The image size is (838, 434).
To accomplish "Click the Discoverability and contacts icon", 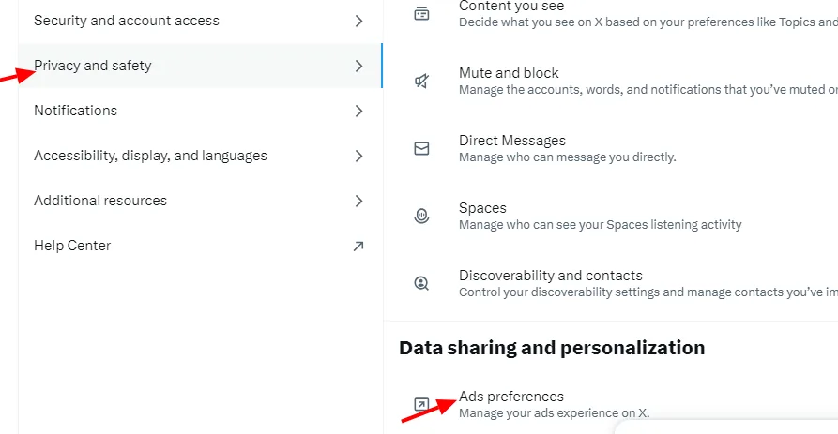I will pyautogui.click(x=421, y=283).
